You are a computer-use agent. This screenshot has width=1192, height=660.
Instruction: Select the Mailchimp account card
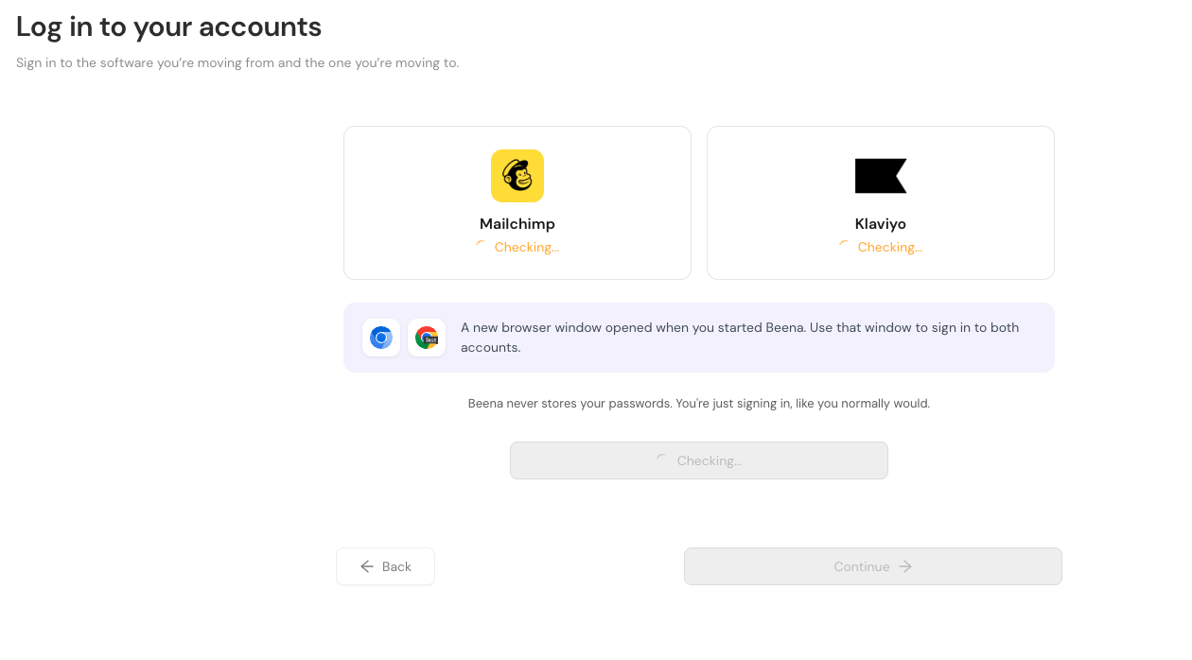pos(517,202)
